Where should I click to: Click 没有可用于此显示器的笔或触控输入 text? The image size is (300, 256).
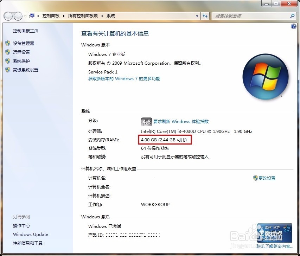175,157
